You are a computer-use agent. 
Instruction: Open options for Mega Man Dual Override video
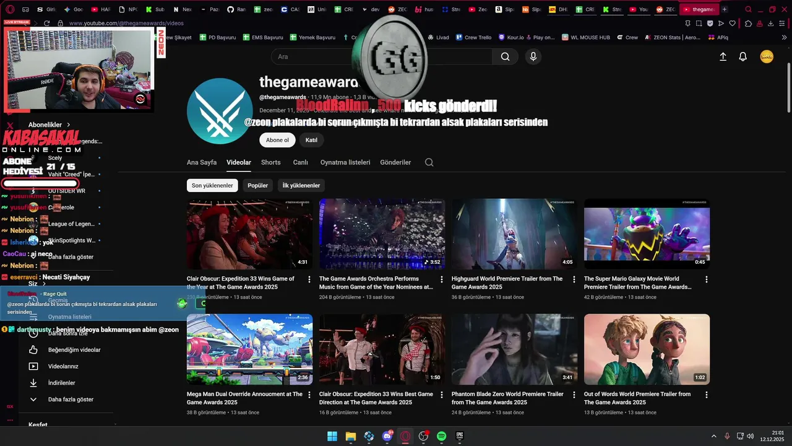click(x=309, y=395)
